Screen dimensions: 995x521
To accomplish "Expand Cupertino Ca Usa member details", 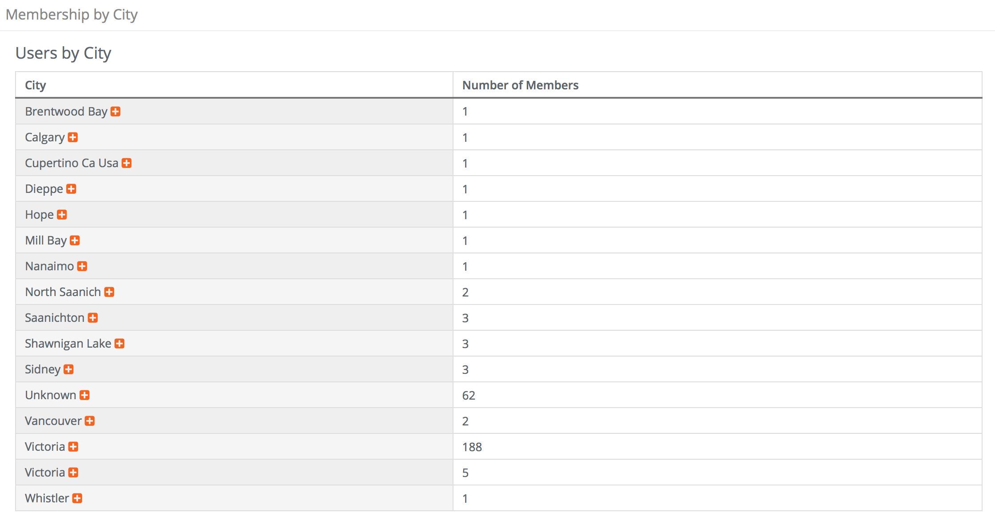I will coord(127,163).
